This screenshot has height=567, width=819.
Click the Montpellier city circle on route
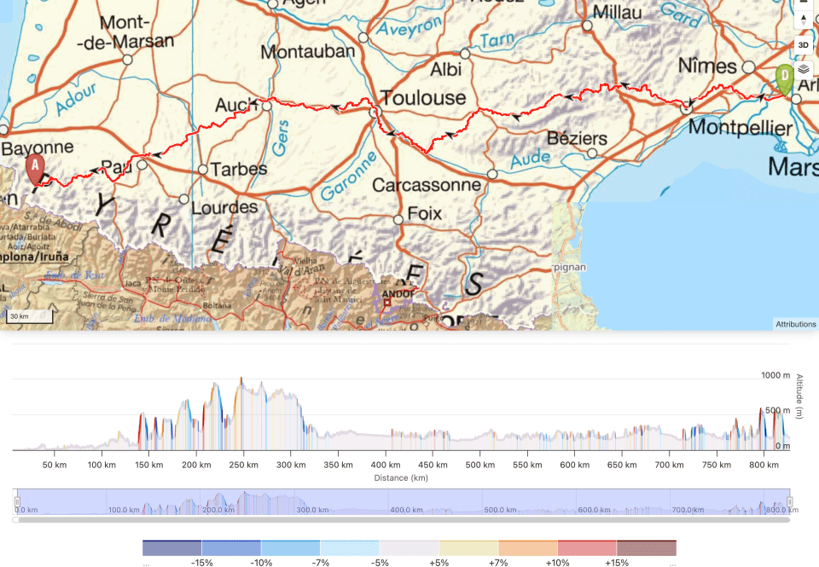click(687, 109)
